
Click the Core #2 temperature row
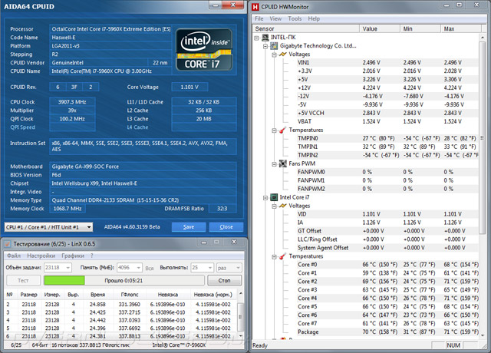[x=387, y=282]
